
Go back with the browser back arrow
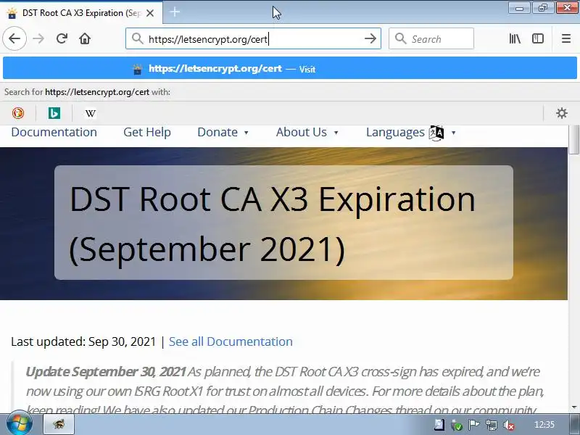(x=14, y=38)
